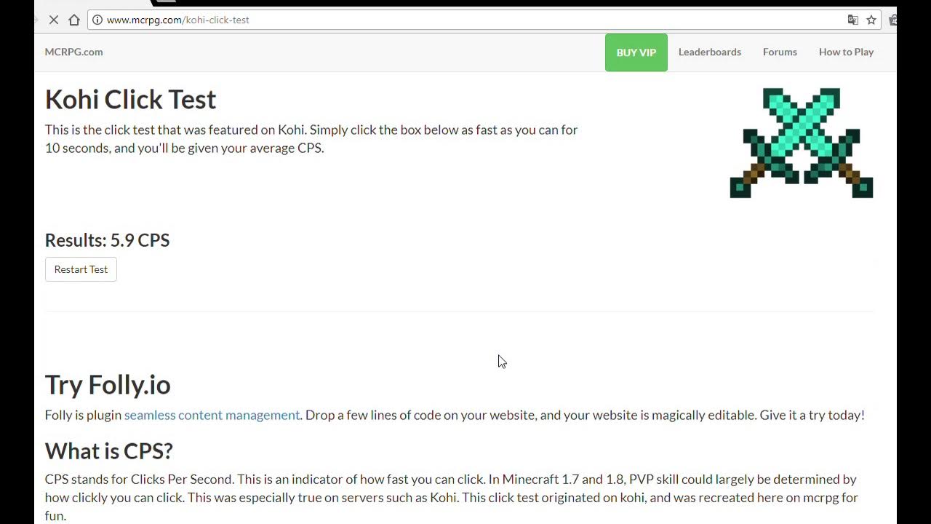Open the translate page icon
931x524 pixels.
tap(853, 20)
